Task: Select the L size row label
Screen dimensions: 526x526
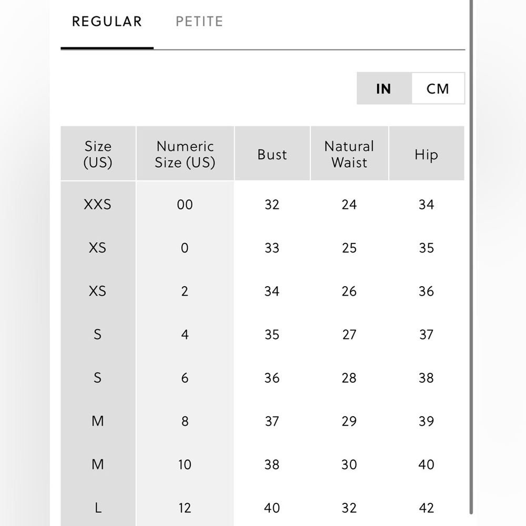Action: click(x=98, y=508)
